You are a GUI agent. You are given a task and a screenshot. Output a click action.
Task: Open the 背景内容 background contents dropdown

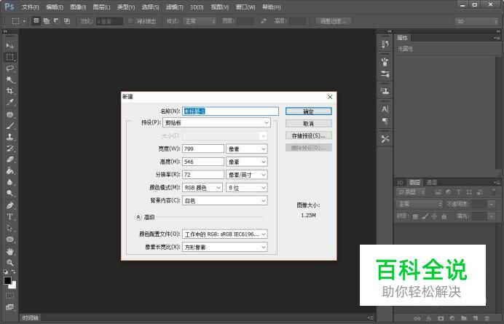pos(225,200)
